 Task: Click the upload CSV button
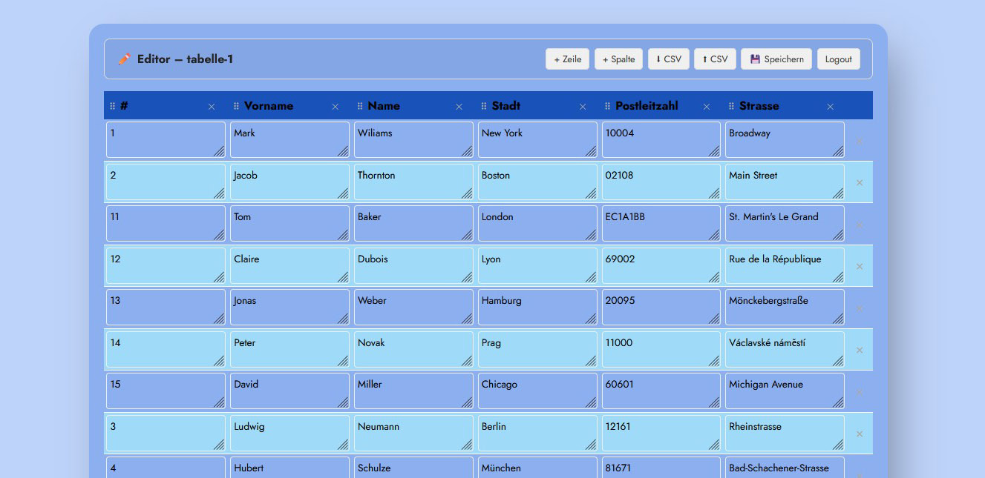(715, 59)
